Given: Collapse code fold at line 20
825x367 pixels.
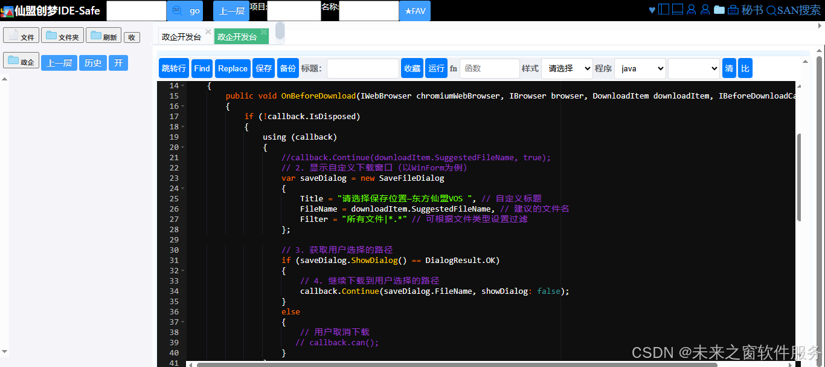Looking at the screenshot, I should (x=183, y=148).
